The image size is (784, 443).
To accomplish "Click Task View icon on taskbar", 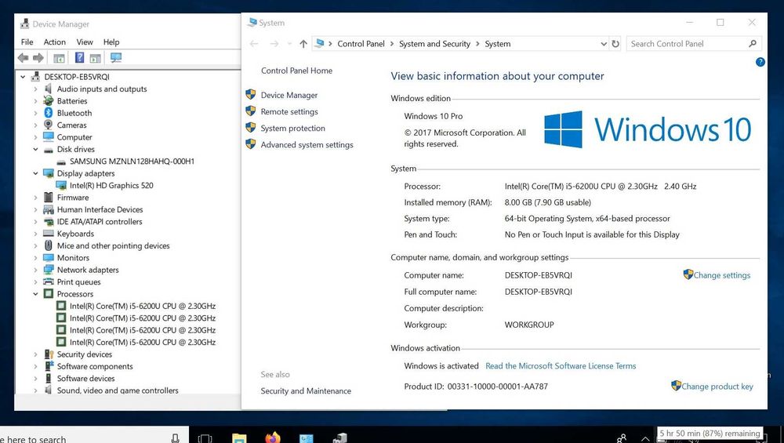I will tap(205, 438).
